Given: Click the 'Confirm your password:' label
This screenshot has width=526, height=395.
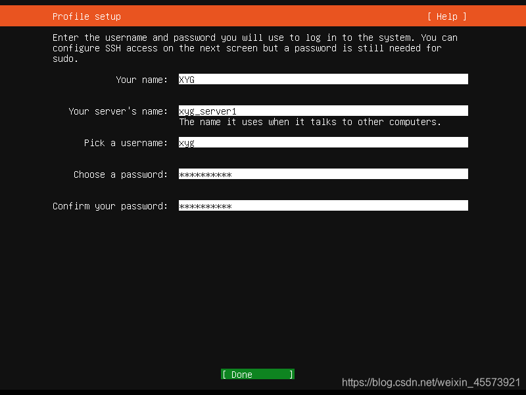Looking at the screenshot, I should (110, 206).
